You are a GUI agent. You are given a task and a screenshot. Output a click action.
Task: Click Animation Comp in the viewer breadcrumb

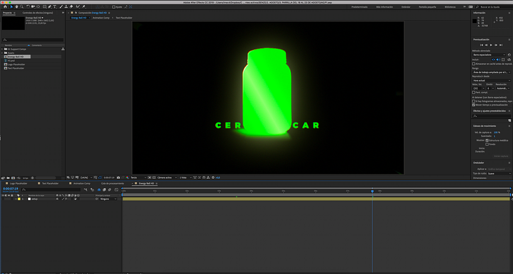[101, 18]
